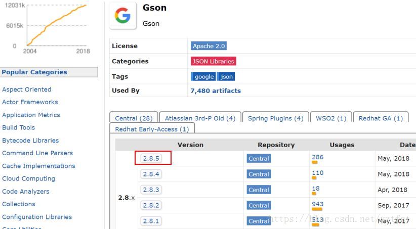Open Collections category
416x229 pixels.
click(19, 204)
